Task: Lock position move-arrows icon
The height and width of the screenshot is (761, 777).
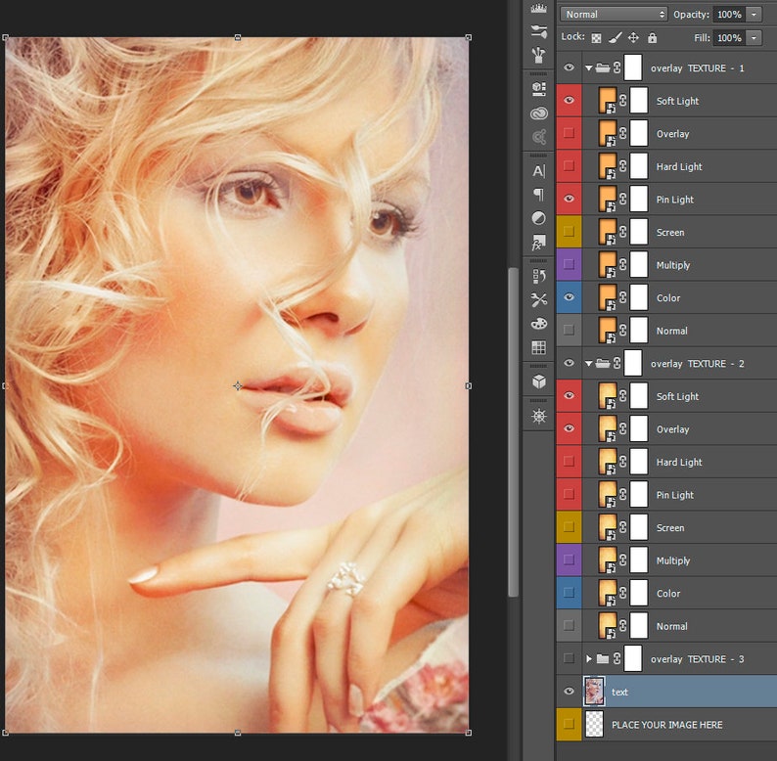Action: tap(633, 37)
